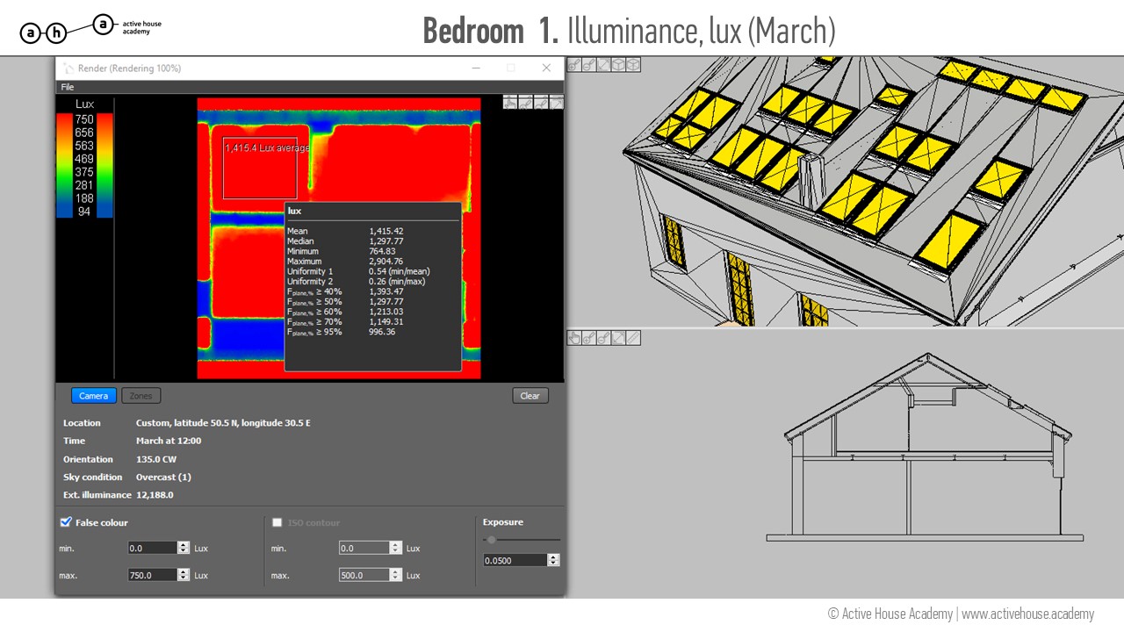
Task: Select the Camera tab button
Action: click(93, 396)
